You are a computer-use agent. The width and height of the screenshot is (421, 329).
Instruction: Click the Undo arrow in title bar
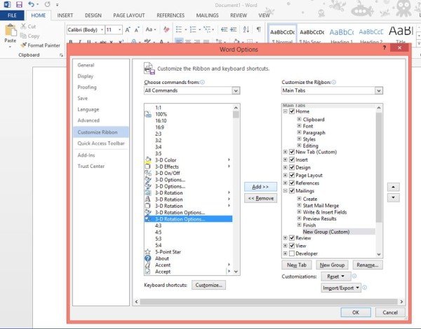31,4
